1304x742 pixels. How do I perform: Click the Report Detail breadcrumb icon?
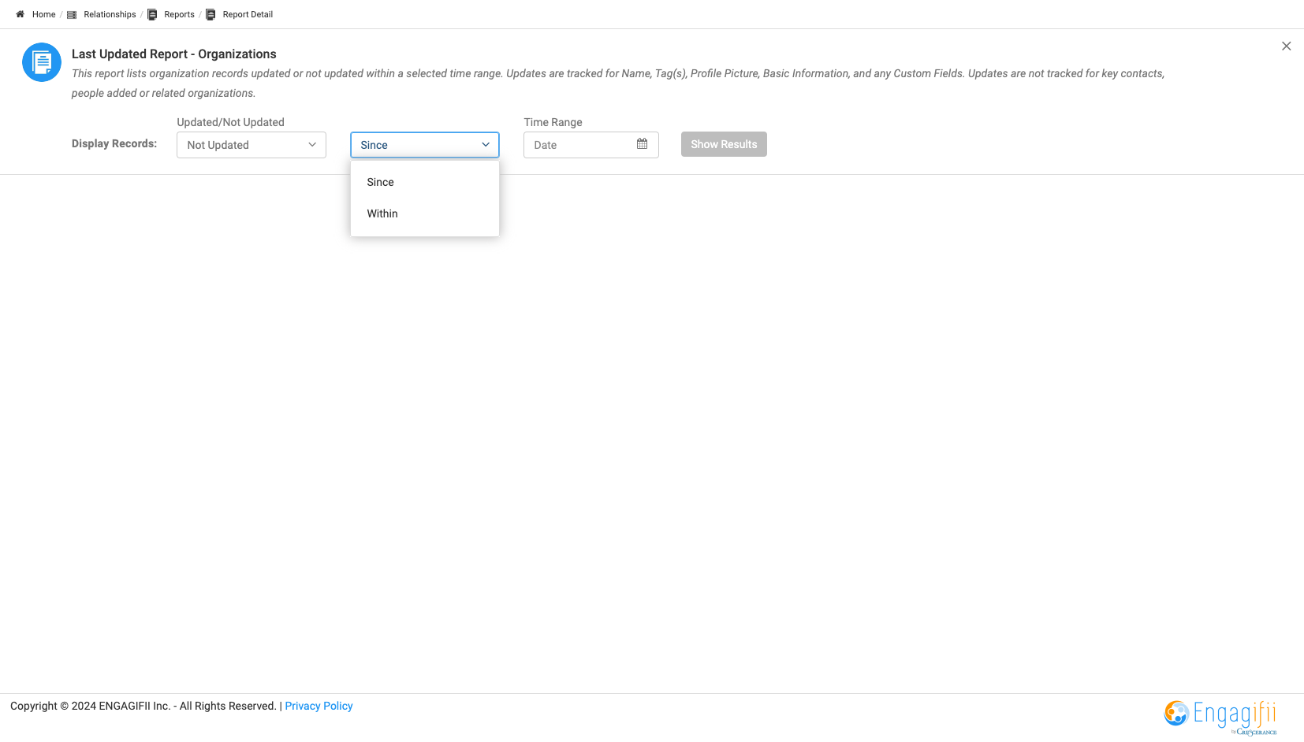pyautogui.click(x=211, y=14)
